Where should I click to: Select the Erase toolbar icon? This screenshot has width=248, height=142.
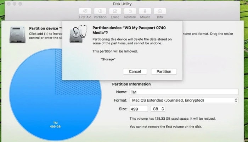(x=115, y=11)
